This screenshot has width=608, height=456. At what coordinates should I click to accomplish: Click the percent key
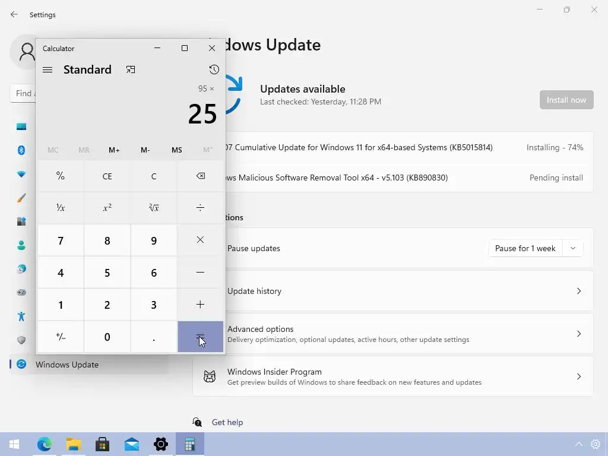pos(61,176)
